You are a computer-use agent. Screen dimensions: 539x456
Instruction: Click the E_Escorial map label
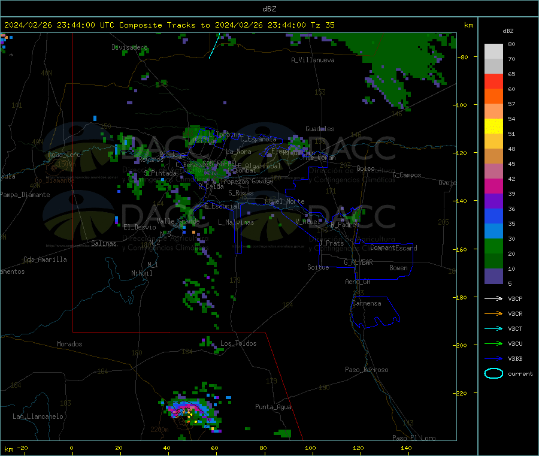[x=222, y=206]
